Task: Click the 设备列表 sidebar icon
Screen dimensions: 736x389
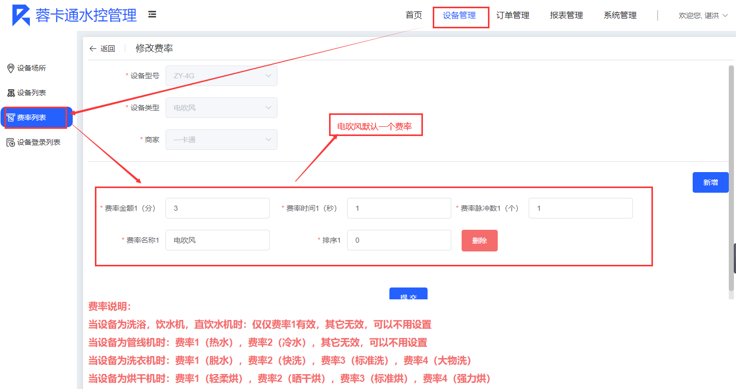Action: point(10,93)
